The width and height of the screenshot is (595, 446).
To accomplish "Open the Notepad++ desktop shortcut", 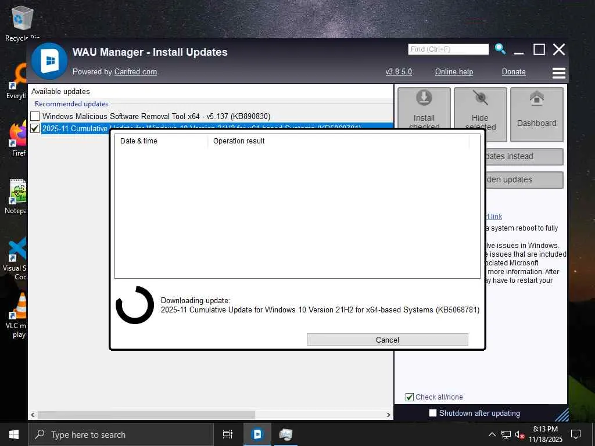I will (17, 196).
